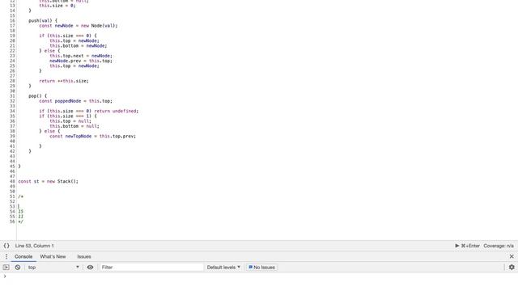518x291 pixels.
Task: Click the Line 53, Column 1 status text
Action: (x=34, y=246)
